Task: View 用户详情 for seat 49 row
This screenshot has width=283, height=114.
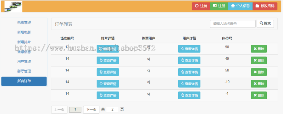Action: pos(189,60)
